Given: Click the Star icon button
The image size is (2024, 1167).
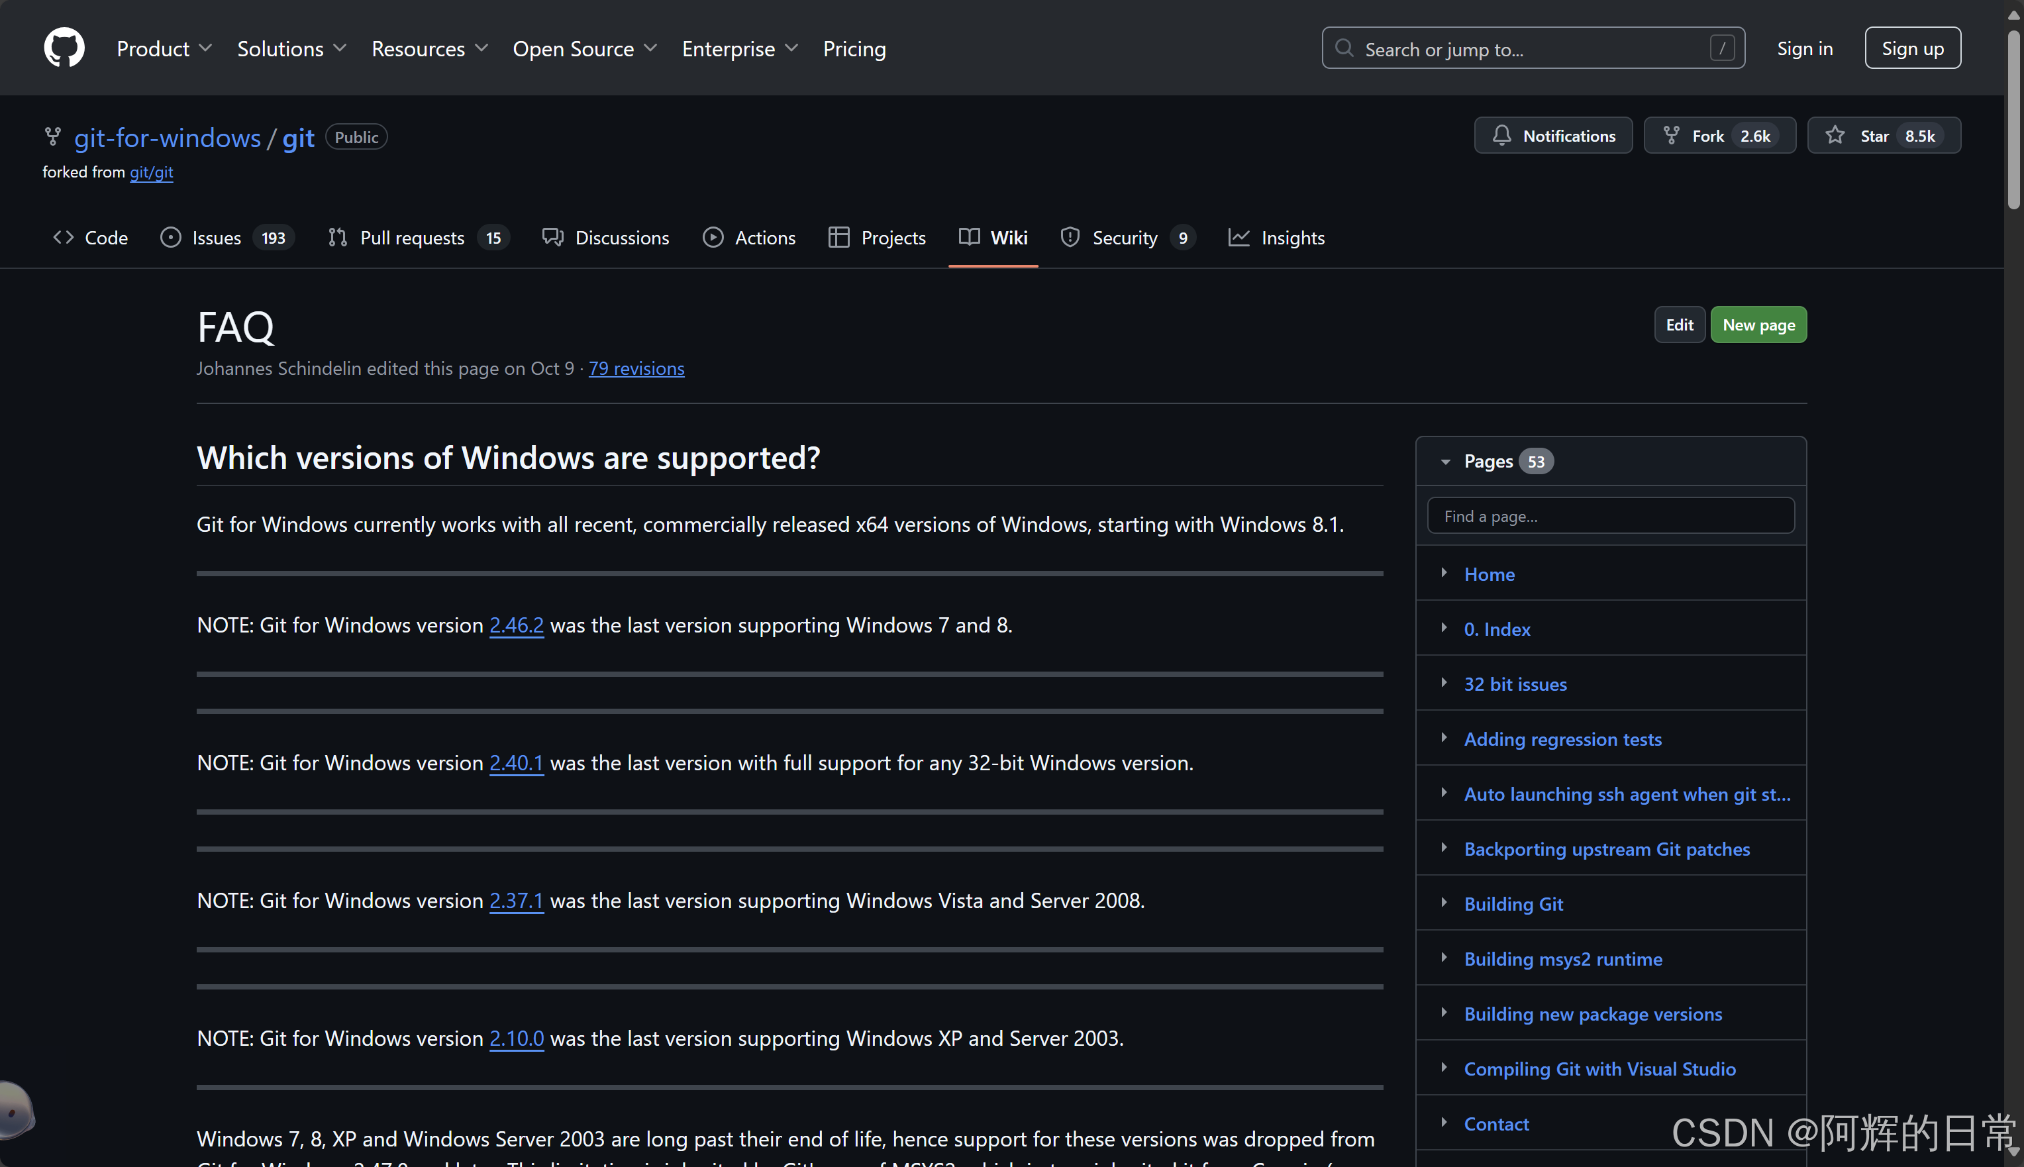Looking at the screenshot, I should point(1835,136).
